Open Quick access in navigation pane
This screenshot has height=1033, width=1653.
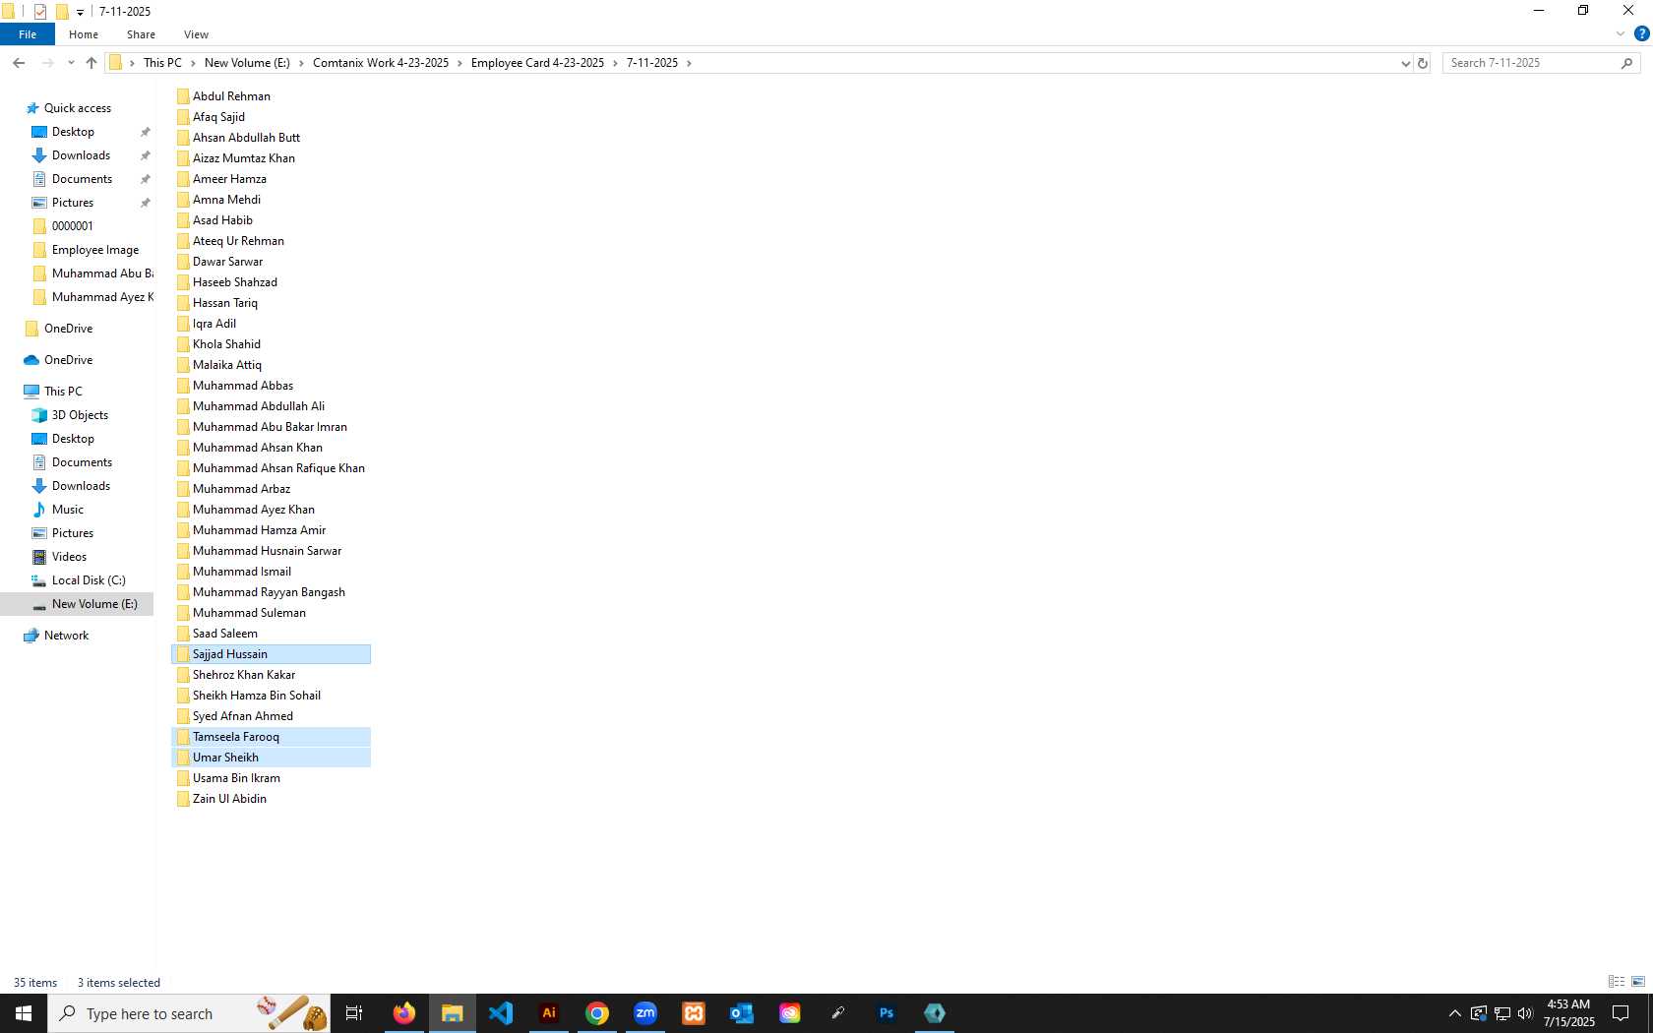pyautogui.click(x=77, y=108)
